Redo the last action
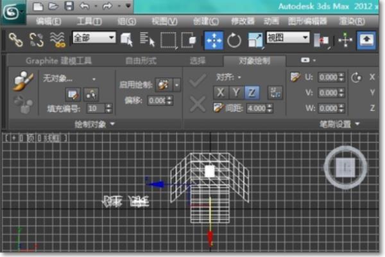The image size is (385, 257). tap(107, 6)
